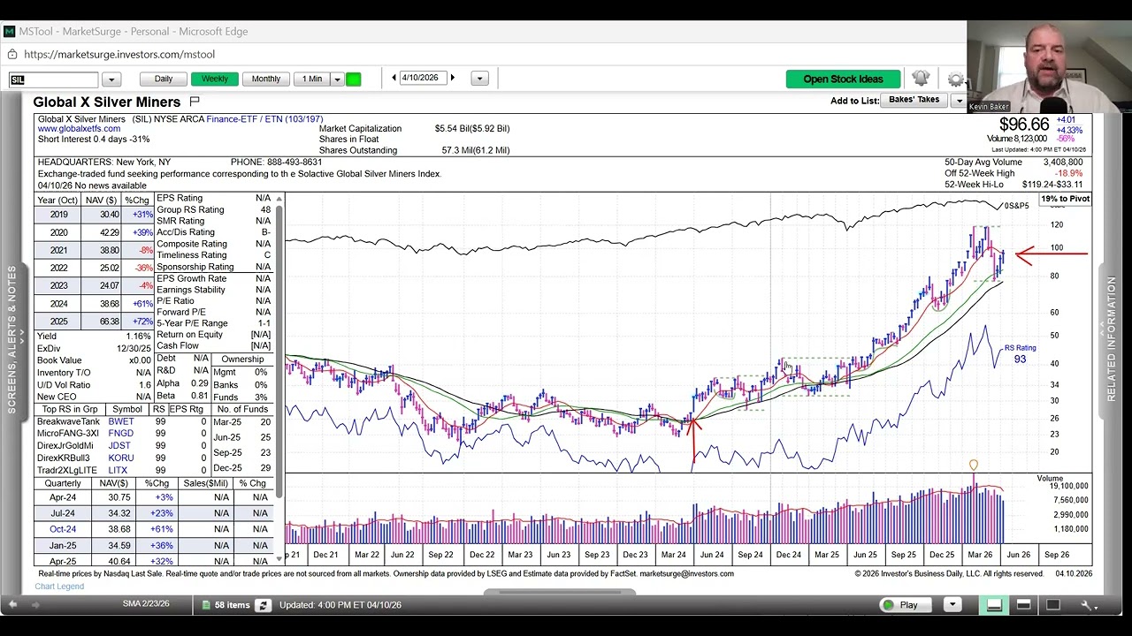Open the wrench tools menu
This screenshot has width=1132, height=636.
[1088, 605]
